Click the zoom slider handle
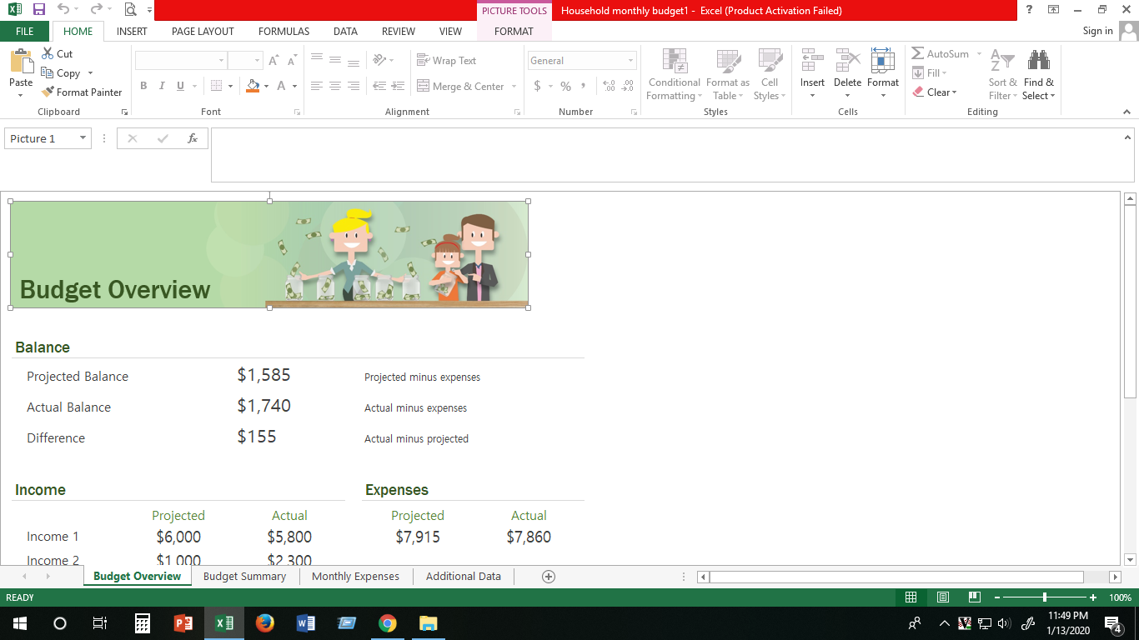This screenshot has height=640, width=1139. 1044,597
